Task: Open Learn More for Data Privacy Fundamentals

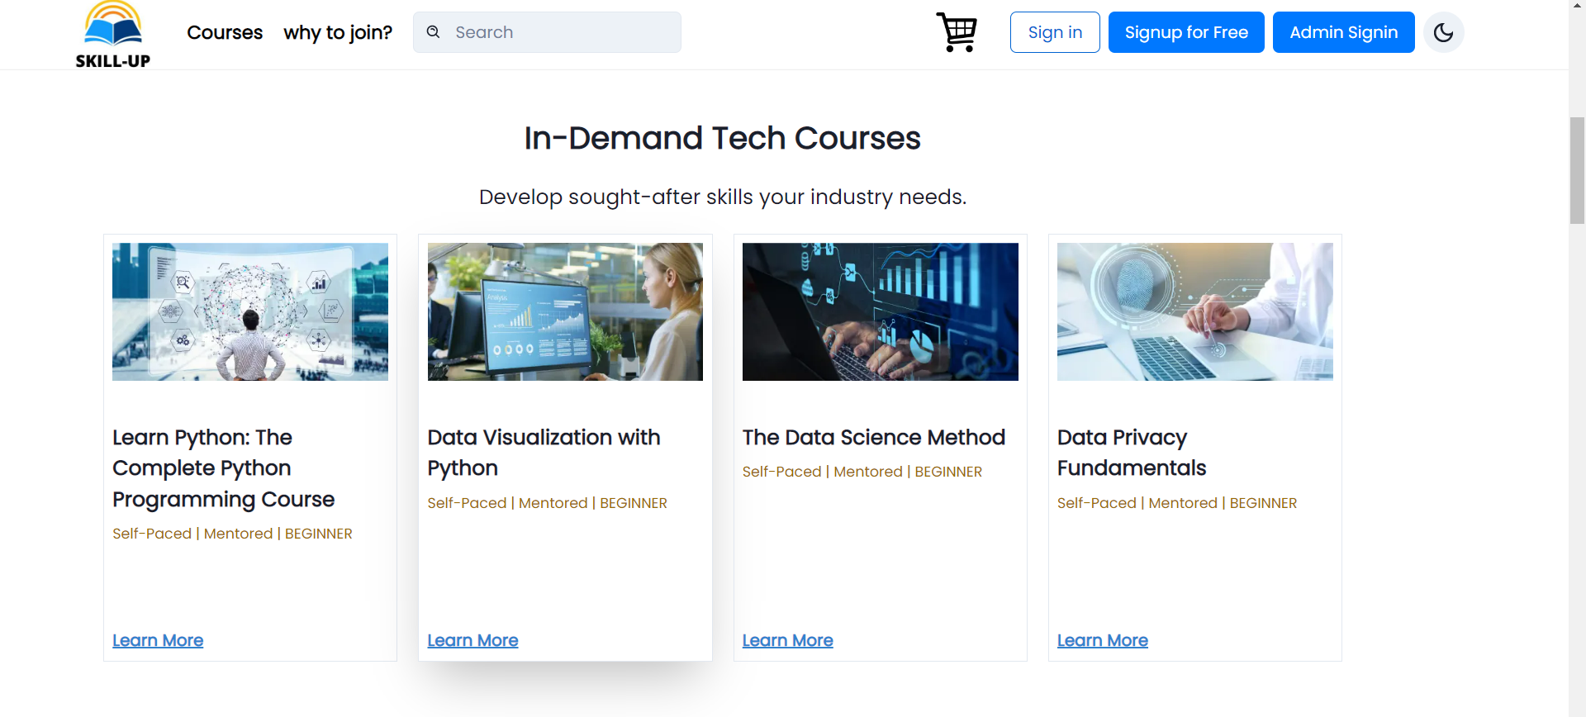Action: coord(1102,640)
